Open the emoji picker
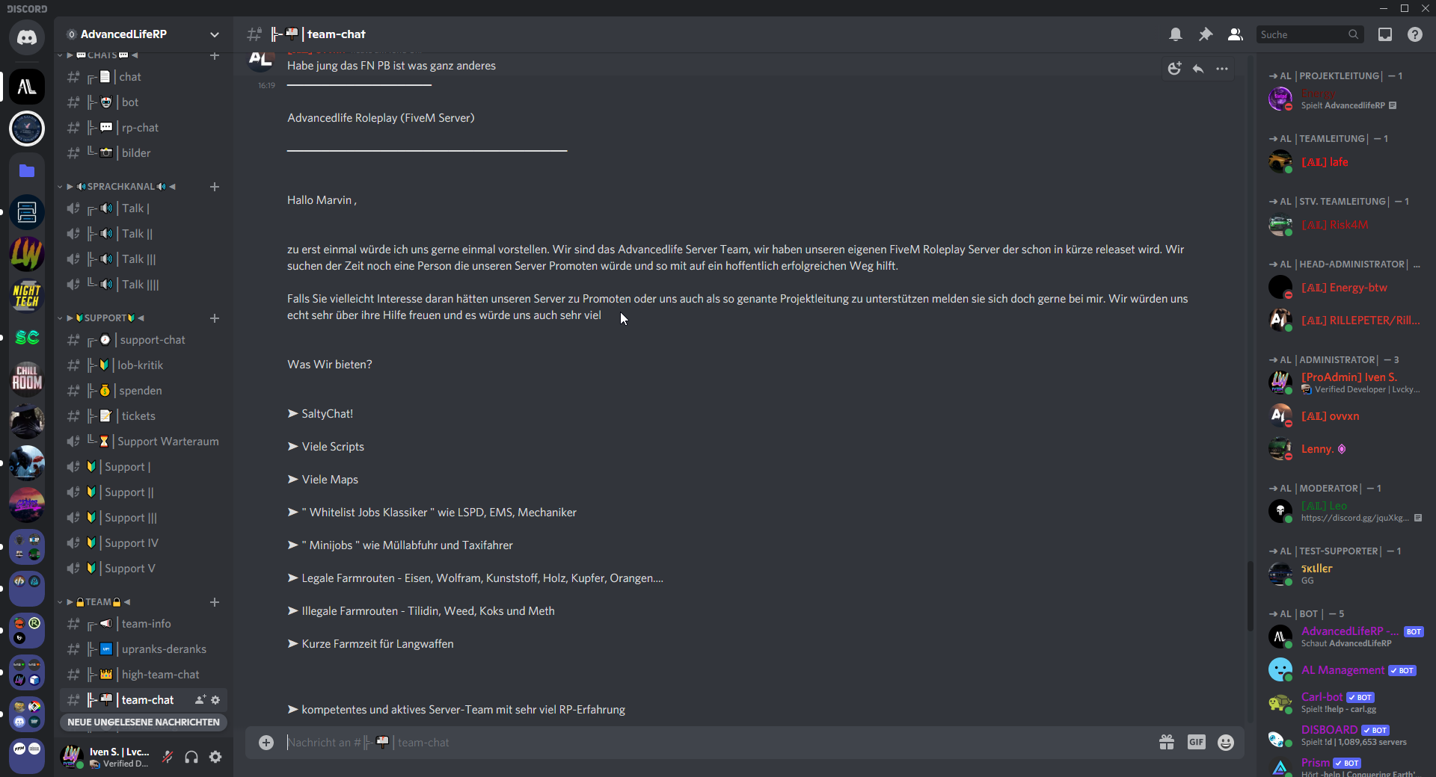Image resolution: width=1436 pixels, height=777 pixels. point(1226,742)
